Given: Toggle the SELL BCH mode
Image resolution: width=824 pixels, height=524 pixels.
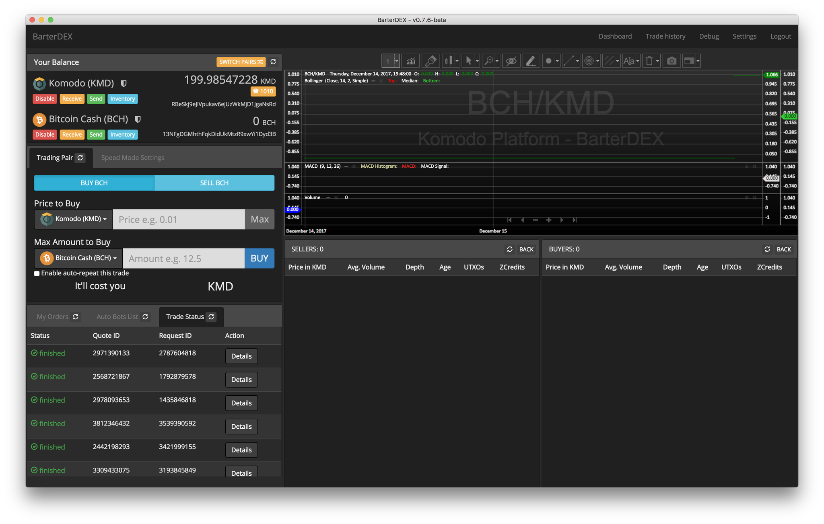Looking at the screenshot, I should (214, 183).
